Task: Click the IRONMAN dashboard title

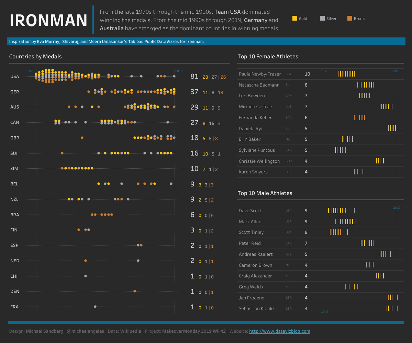Action: (x=48, y=21)
